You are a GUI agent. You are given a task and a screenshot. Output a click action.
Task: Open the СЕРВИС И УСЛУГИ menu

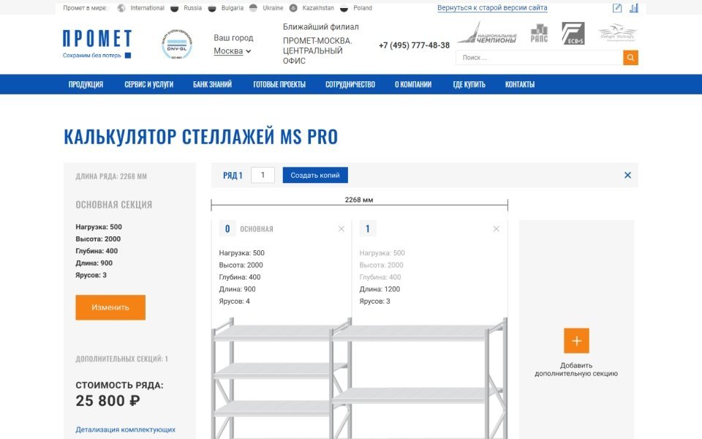pos(148,84)
